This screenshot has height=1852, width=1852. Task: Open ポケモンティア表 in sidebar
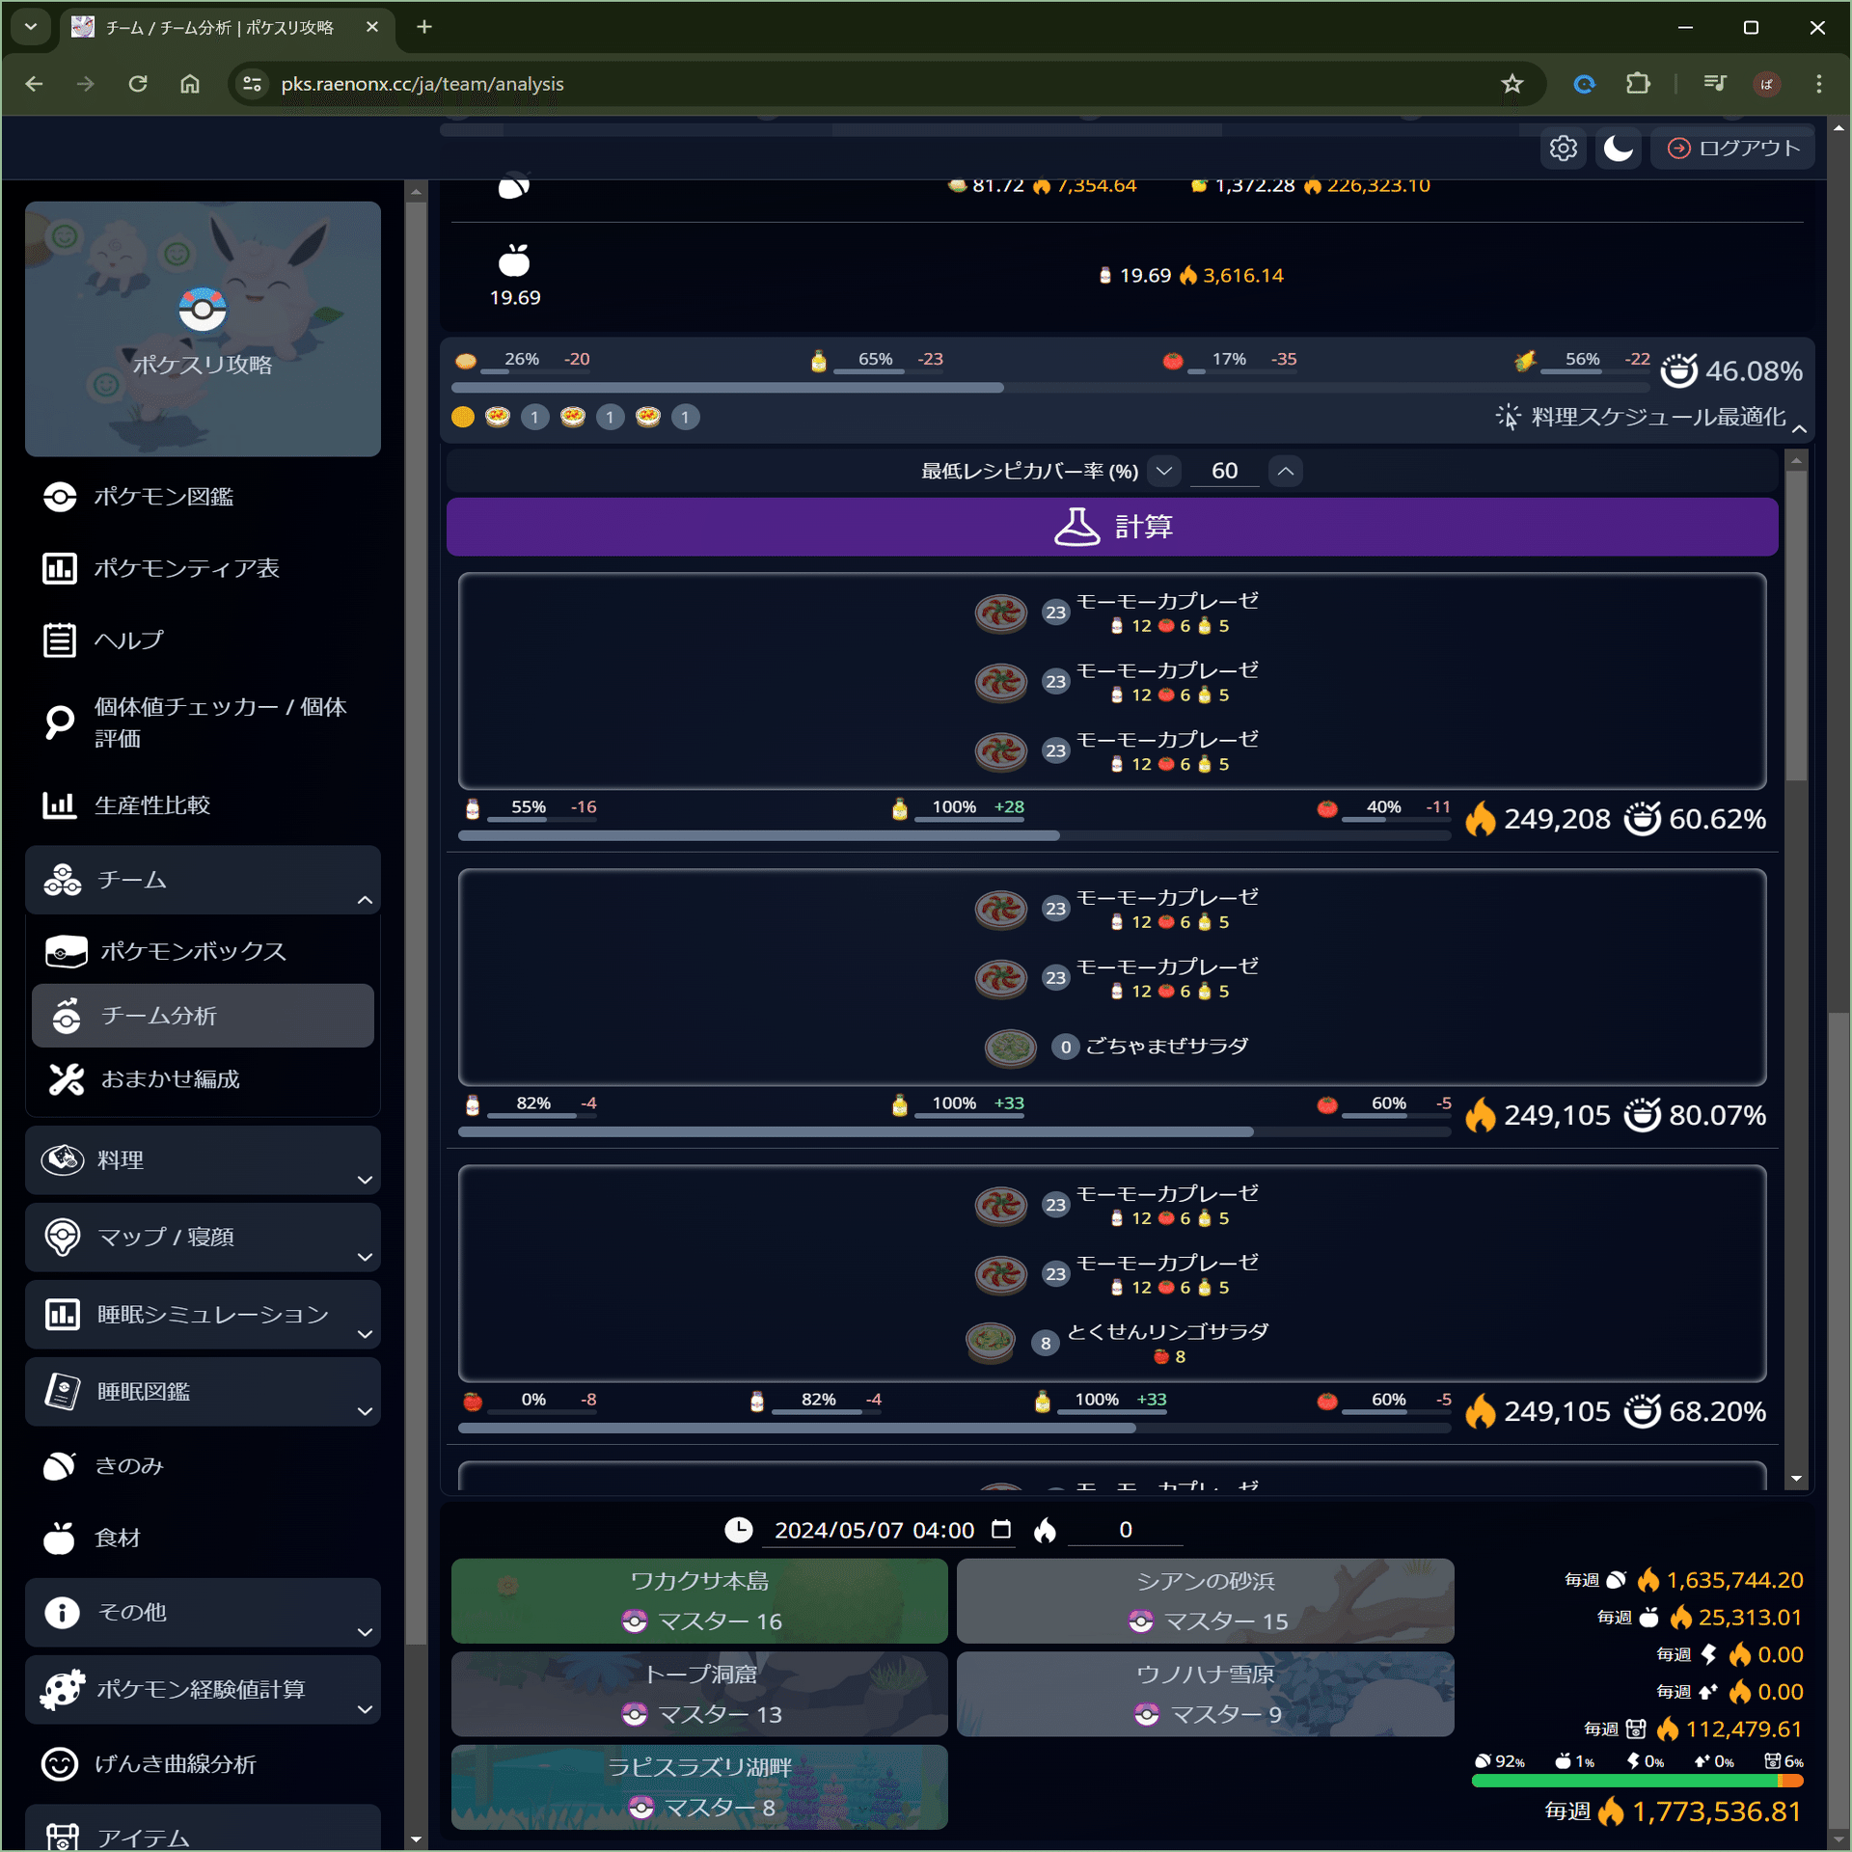click(x=203, y=568)
